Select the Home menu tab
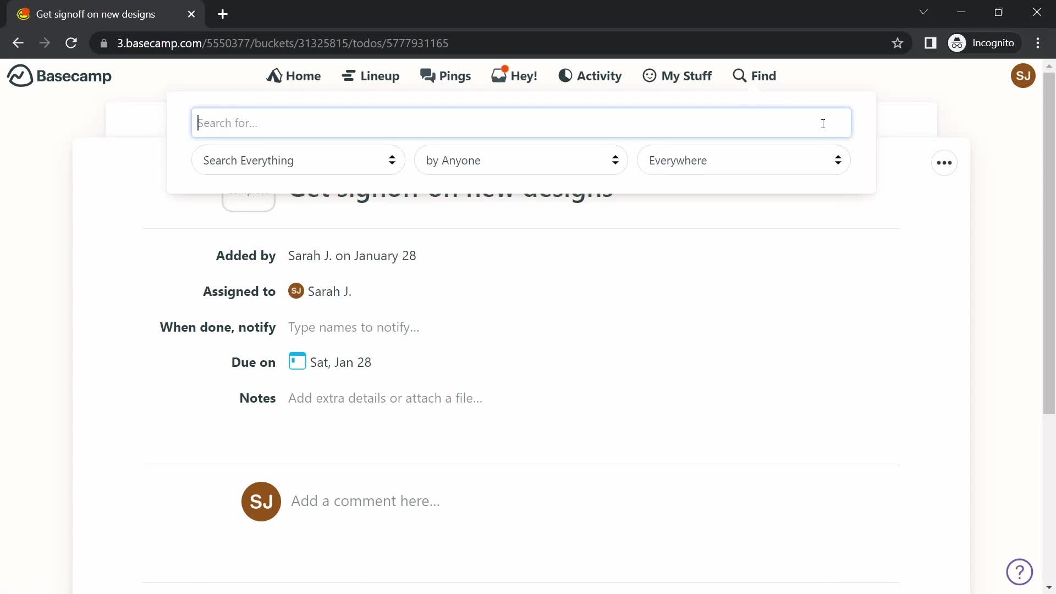 (x=294, y=75)
